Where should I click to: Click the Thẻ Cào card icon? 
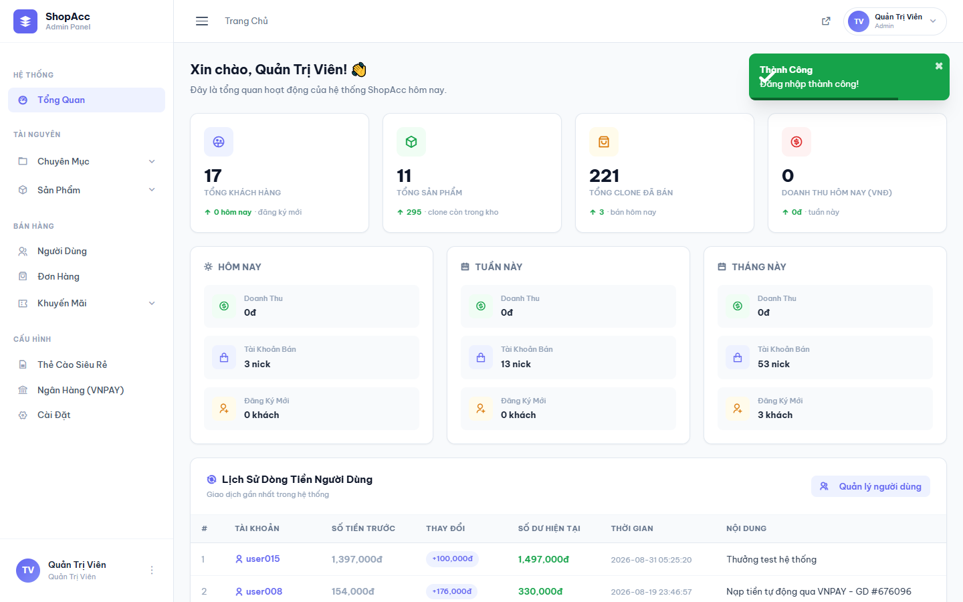click(x=23, y=365)
